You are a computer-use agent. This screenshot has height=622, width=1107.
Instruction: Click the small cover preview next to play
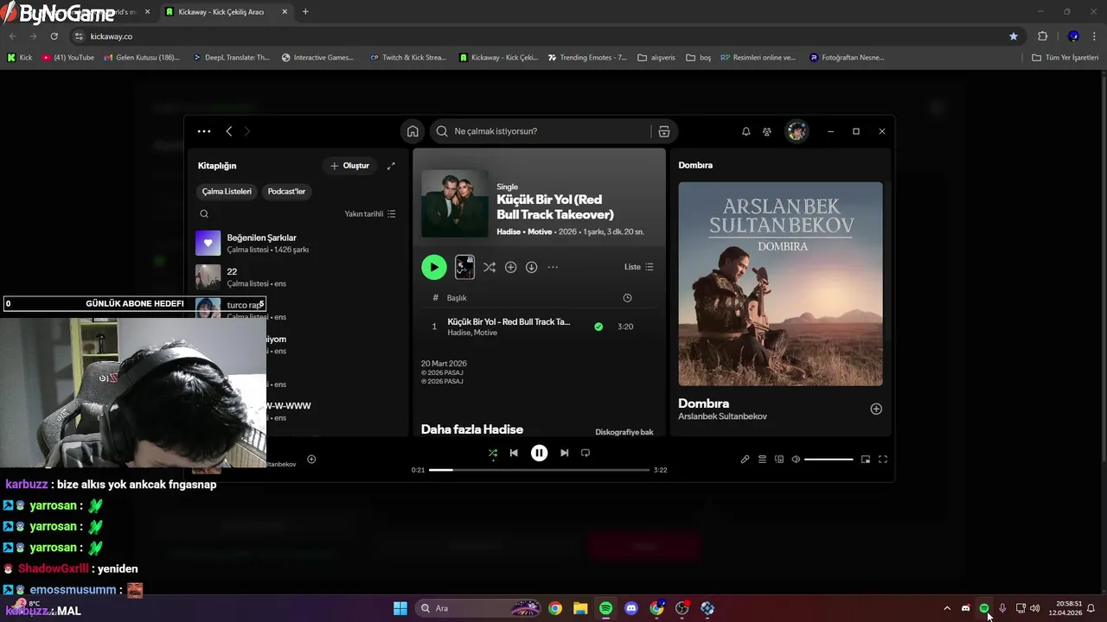coord(464,267)
